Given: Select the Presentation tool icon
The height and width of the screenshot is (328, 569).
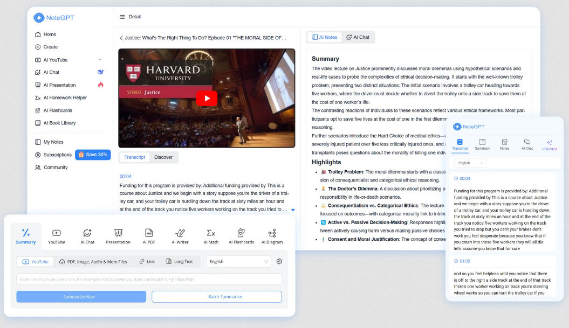Looking at the screenshot, I should [118, 236].
